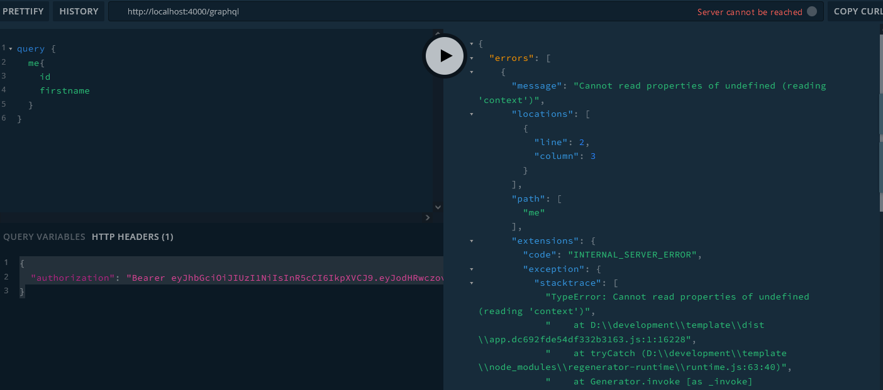The width and height of the screenshot is (883, 390).
Task: Click line number 2 in headers editor
Action: pos(6,277)
